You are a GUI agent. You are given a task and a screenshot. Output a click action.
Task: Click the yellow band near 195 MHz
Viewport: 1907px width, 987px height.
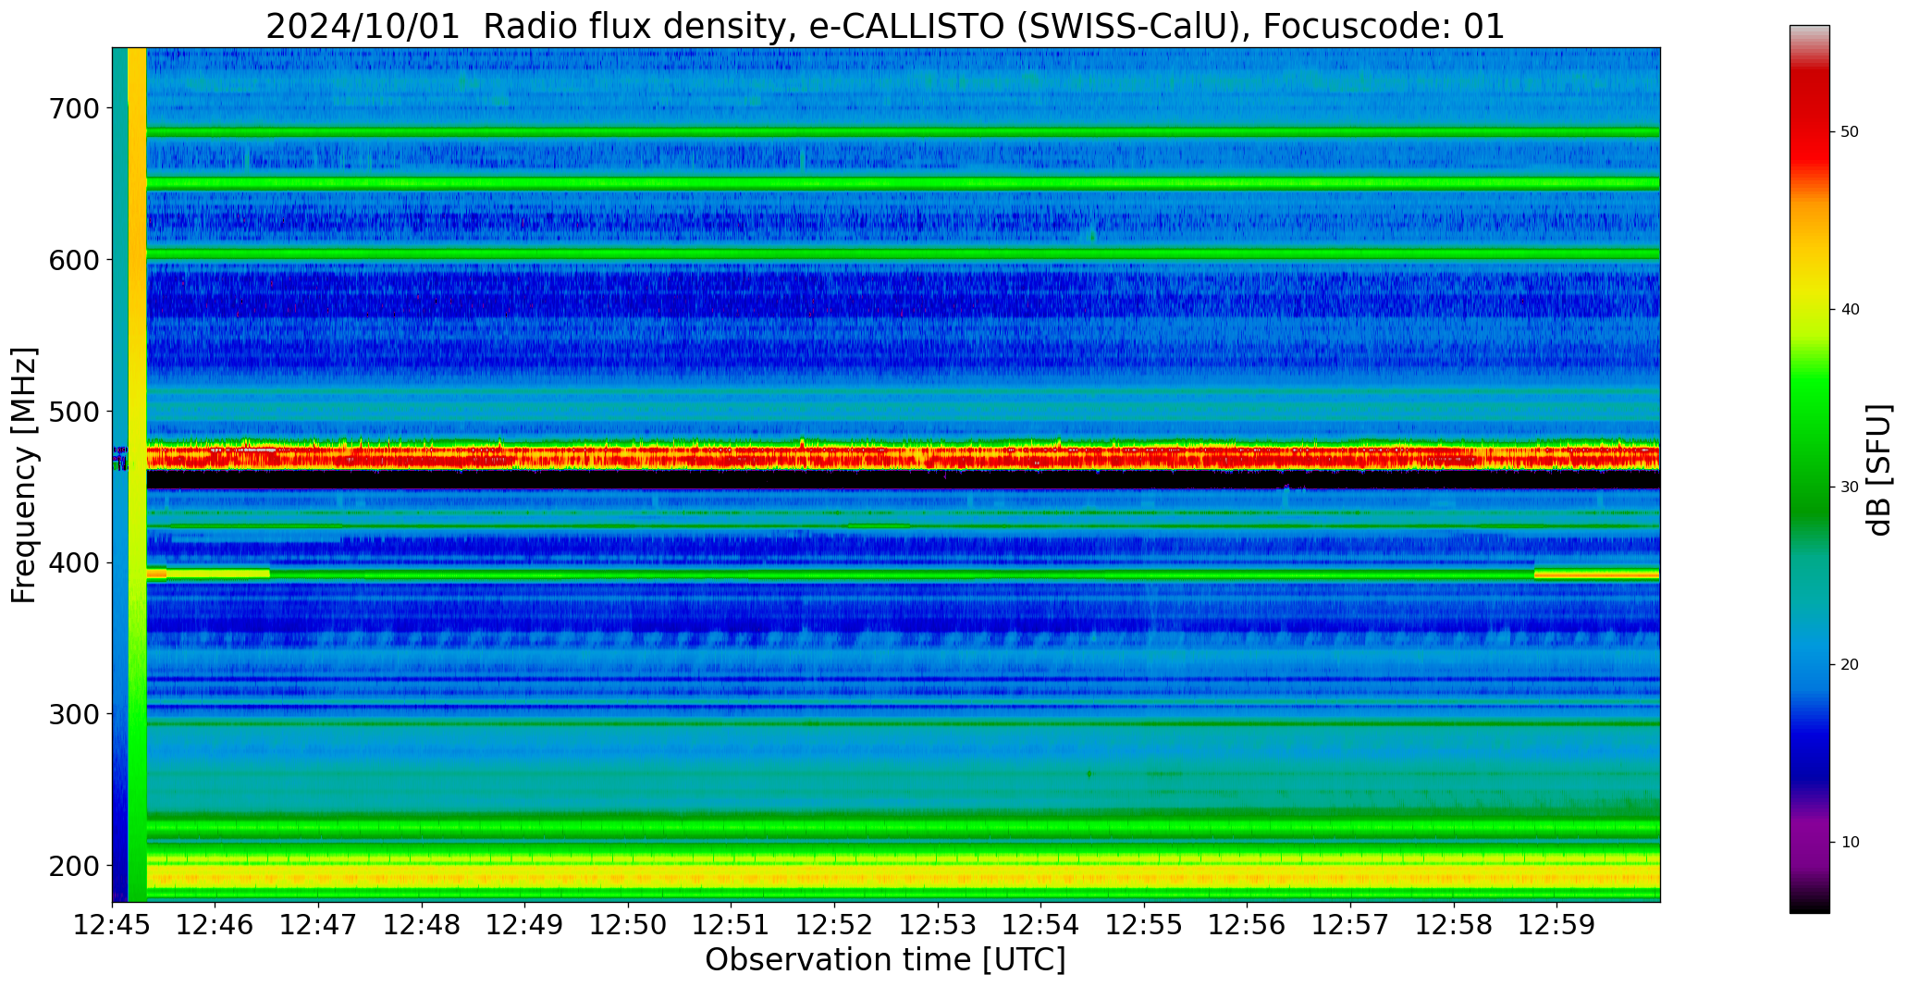pos(904,876)
